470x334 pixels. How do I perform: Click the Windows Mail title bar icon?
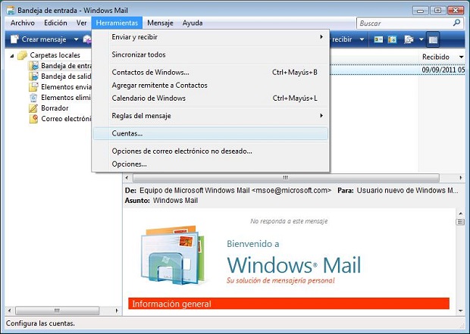tap(11, 10)
